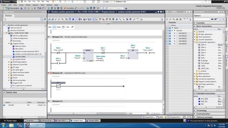The width and height of the screenshot is (228, 128).
Task: Select transfer[1] row in Transfer data block
Action: click(x=182, y=33)
